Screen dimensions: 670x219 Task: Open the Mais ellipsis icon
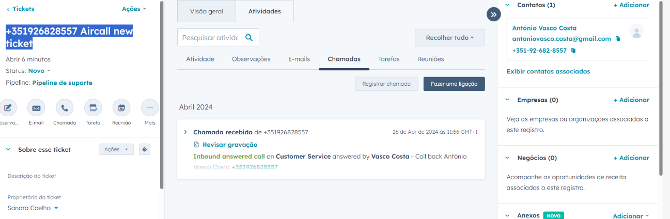[150, 108]
